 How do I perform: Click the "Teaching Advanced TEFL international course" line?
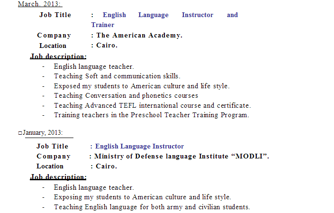click(152, 106)
